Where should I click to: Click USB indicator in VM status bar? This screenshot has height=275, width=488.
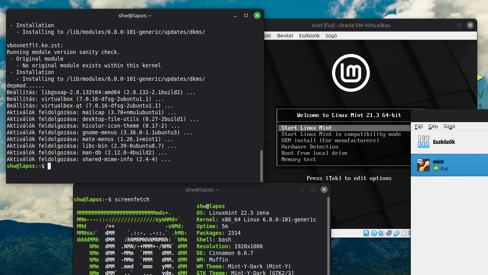[397, 233]
